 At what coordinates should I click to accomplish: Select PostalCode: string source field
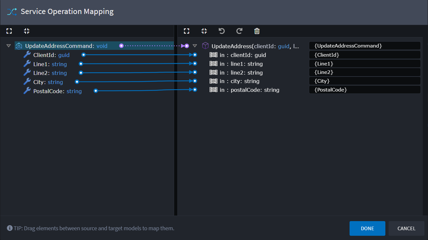point(57,91)
